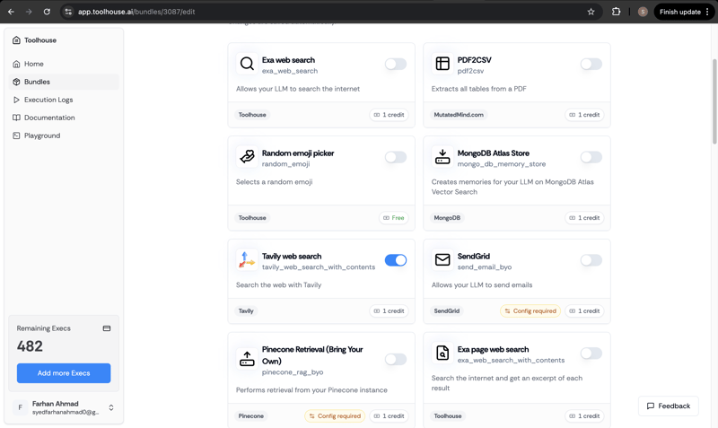Click the browser profile avatar
Viewport: 718px width, 428px height.
(x=643, y=12)
